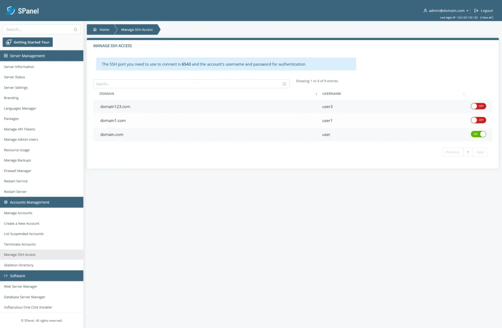Click the Logout icon in top bar
The image size is (502, 328).
click(477, 11)
